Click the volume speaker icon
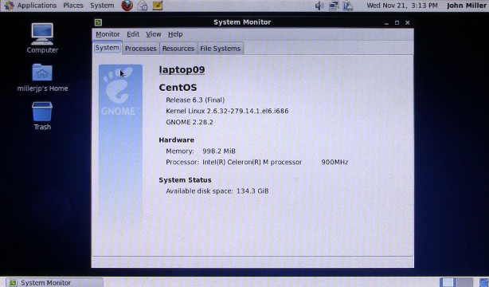The width and height of the screenshot is (489, 287). click(319, 6)
